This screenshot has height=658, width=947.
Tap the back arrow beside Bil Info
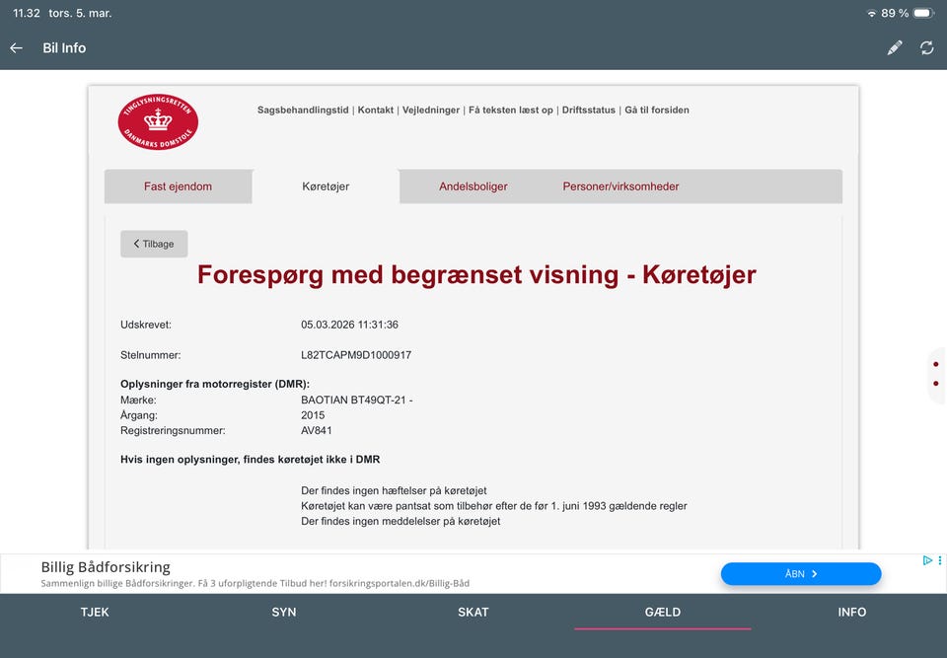pos(17,47)
